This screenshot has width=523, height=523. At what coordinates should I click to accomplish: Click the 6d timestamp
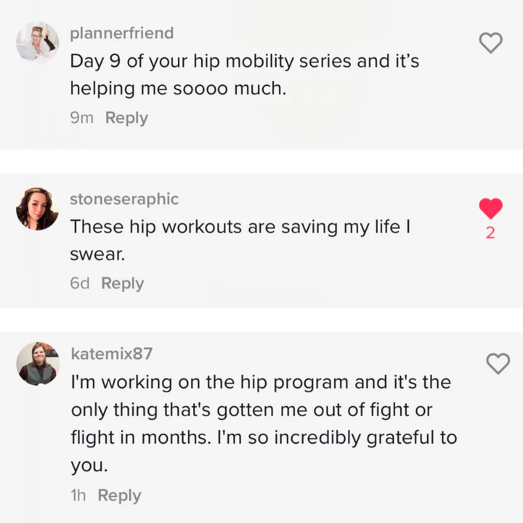80,283
